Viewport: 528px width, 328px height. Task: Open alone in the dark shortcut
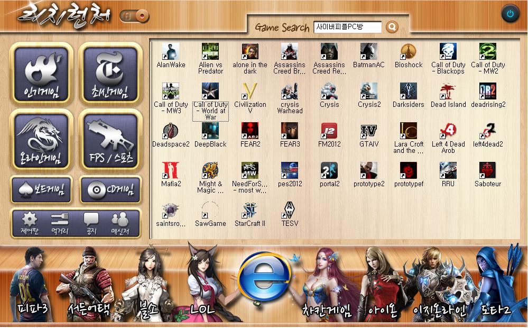[x=250, y=59]
